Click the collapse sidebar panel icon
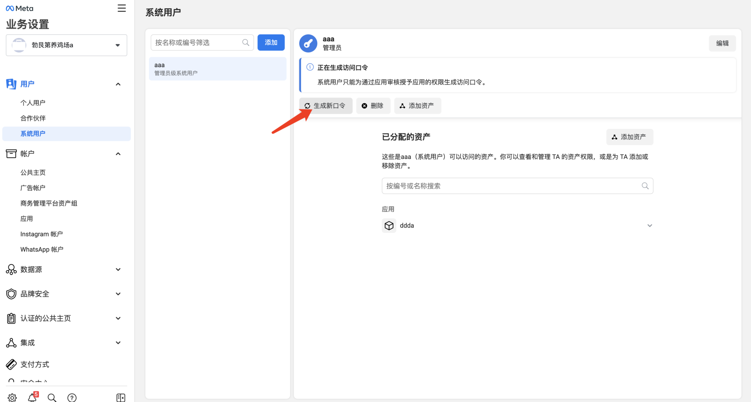751x402 pixels. pos(121,398)
